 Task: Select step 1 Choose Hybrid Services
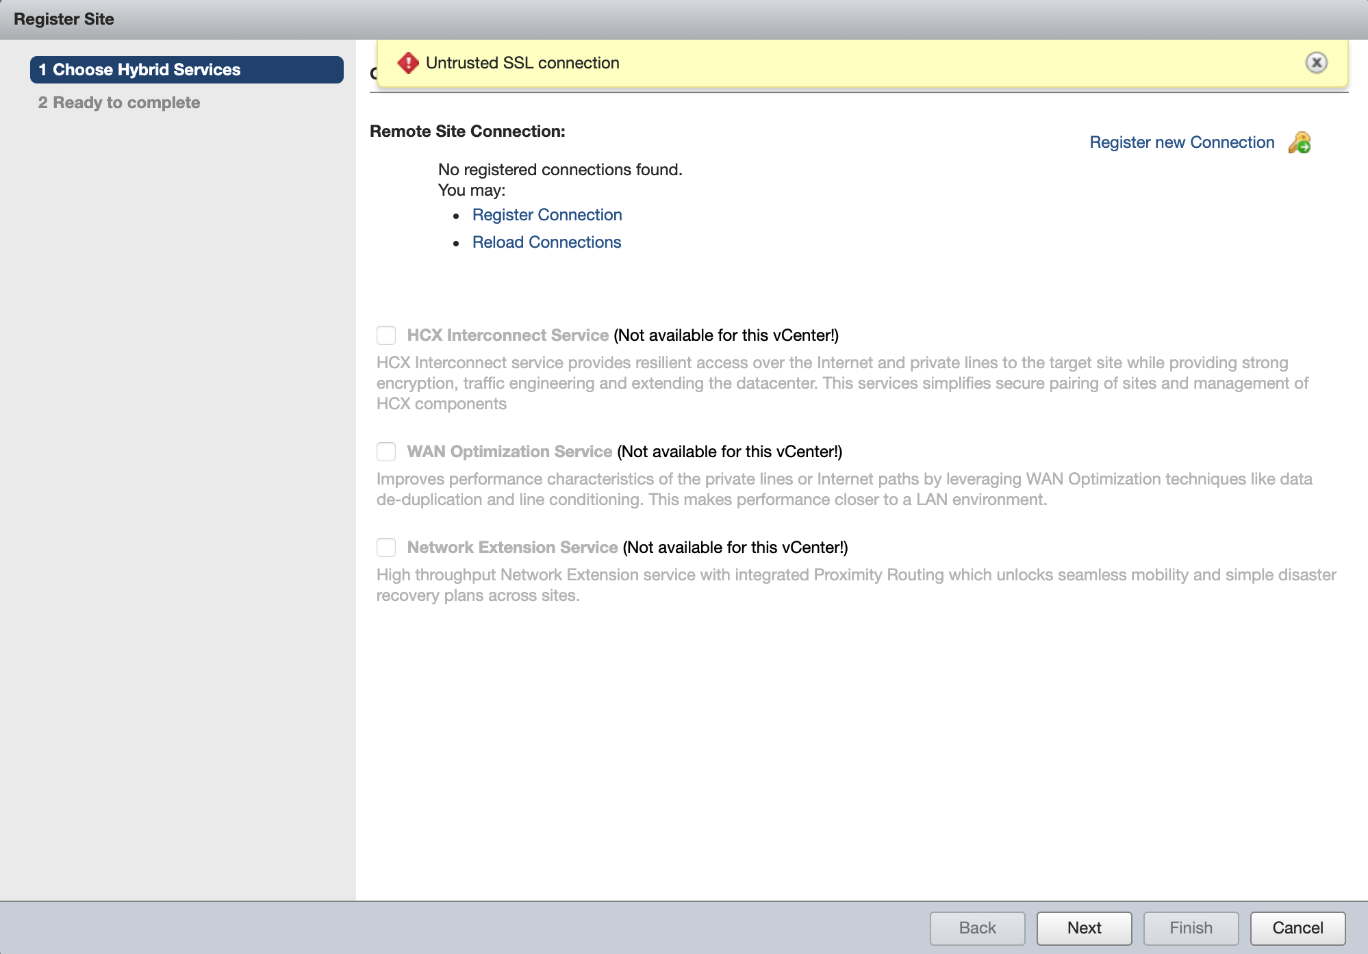(186, 70)
